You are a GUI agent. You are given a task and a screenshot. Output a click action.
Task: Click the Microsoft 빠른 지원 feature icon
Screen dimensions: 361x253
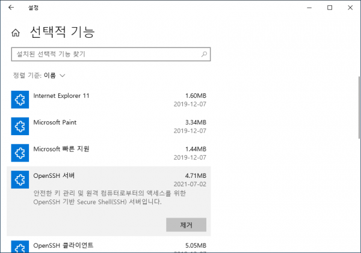click(20, 153)
